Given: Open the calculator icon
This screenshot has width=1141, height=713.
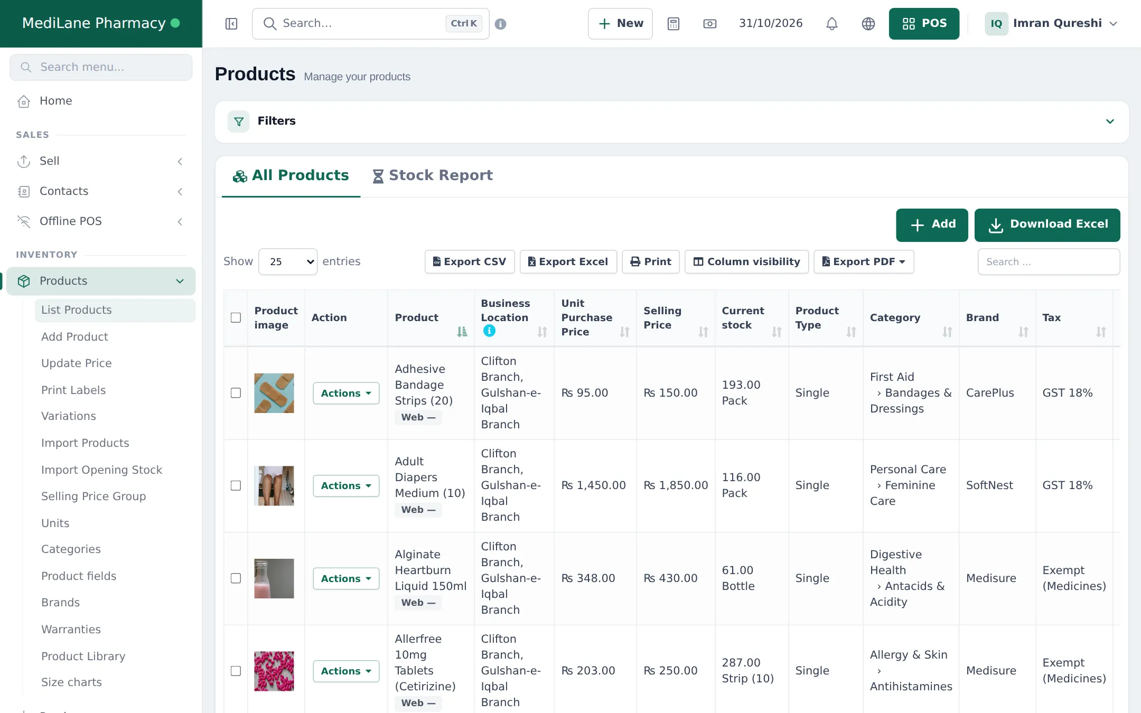Looking at the screenshot, I should pyautogui.click(x=674, y=24).
